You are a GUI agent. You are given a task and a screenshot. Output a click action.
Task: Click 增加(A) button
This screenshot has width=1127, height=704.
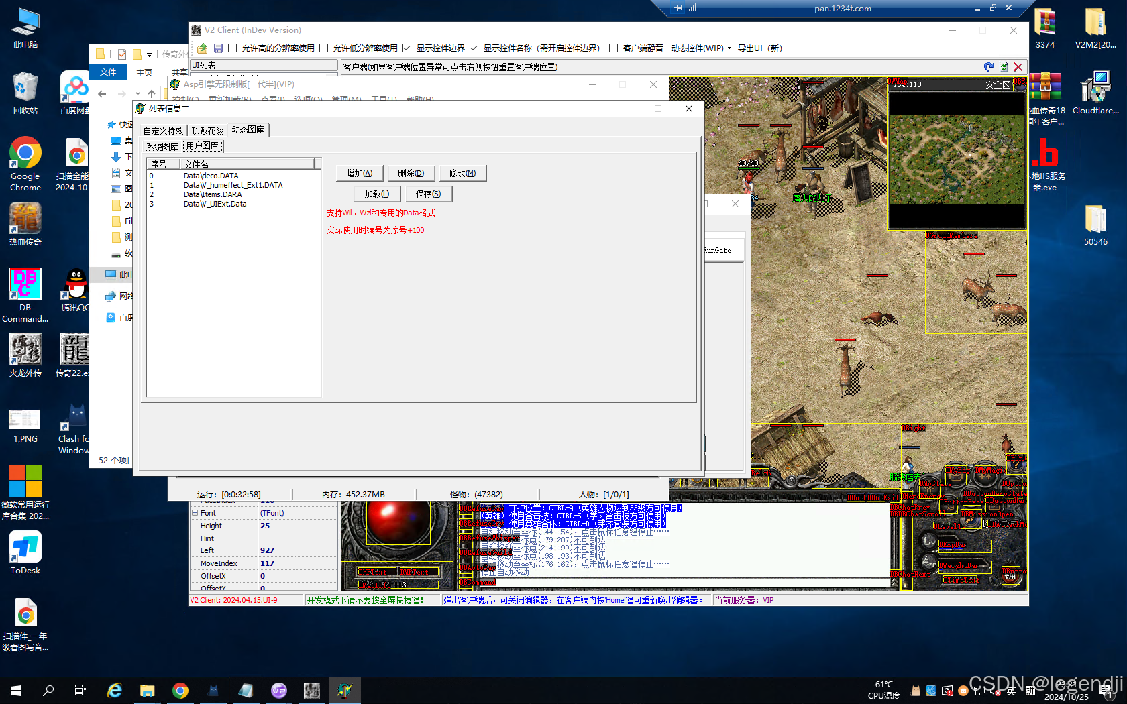tap(360, 173)
